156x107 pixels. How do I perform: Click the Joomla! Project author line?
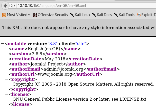pyautogui.click(x=47, y=64)
